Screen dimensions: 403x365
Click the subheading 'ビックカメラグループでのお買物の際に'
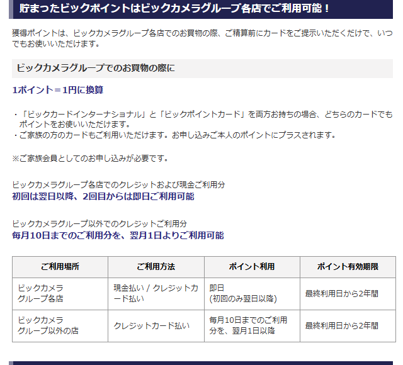click(x=96, y=68)
